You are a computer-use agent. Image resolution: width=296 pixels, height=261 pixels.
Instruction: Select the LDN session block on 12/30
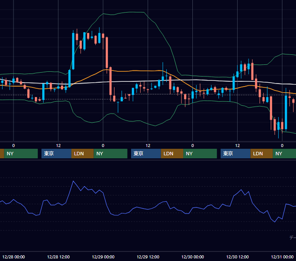click(262, 154)
